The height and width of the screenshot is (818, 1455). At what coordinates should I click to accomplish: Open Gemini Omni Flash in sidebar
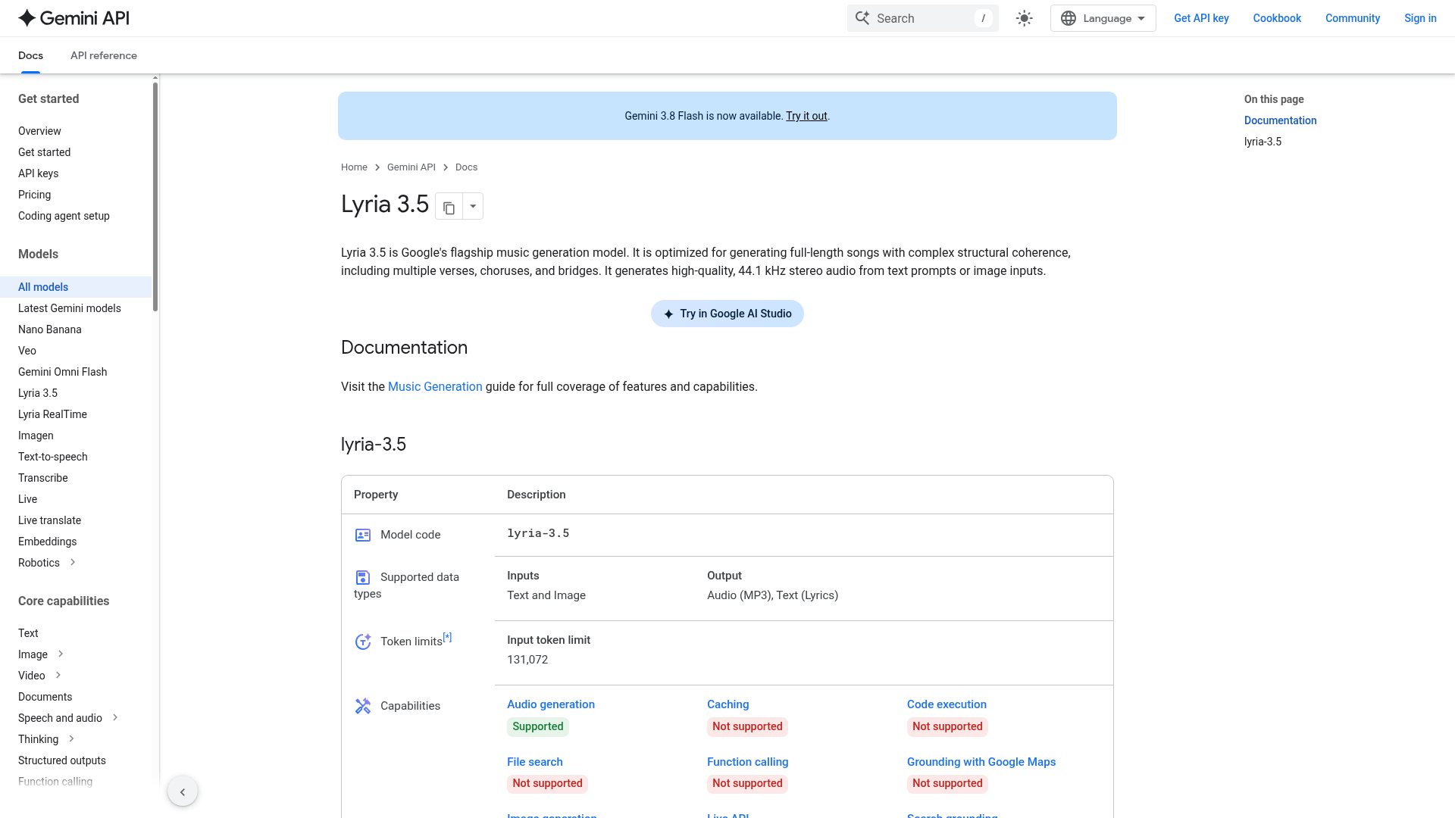62,372
